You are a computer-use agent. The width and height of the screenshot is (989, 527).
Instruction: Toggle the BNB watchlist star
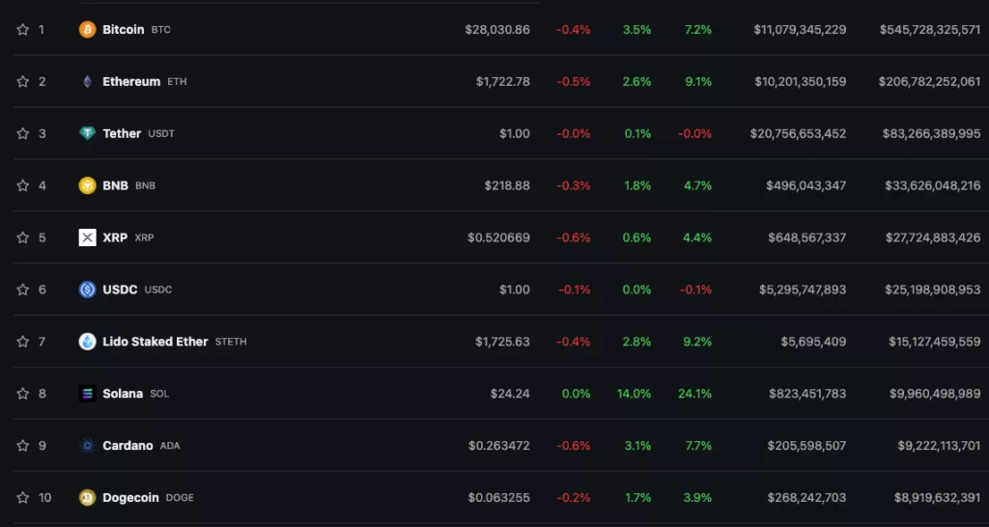coord(23,185)
